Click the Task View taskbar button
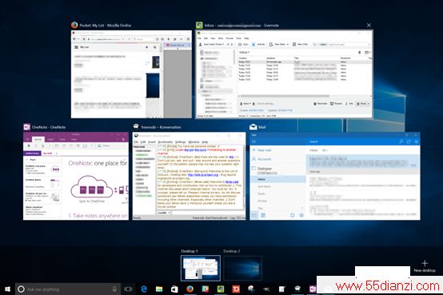This screenshot has width=443, height=295. click(x=128, y=289)
